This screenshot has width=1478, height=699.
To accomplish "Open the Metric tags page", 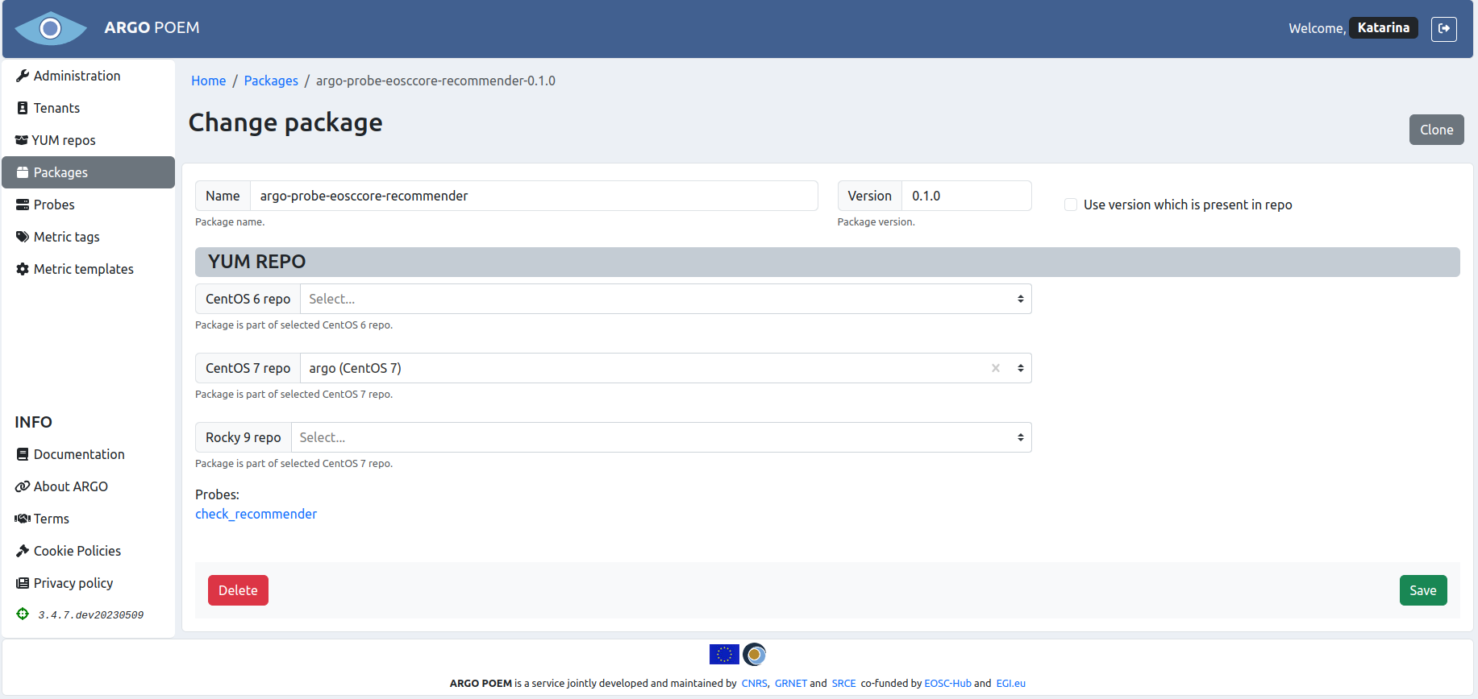I will coord(89,237).
